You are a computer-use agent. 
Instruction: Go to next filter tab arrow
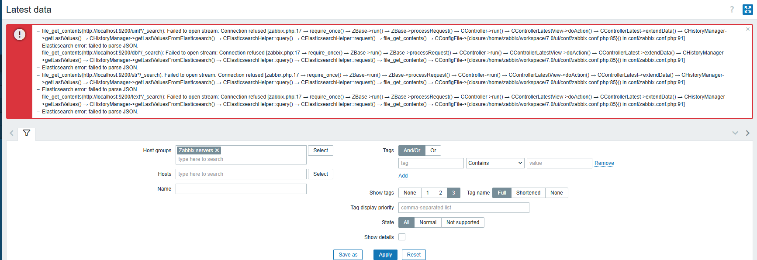[747, 133]
